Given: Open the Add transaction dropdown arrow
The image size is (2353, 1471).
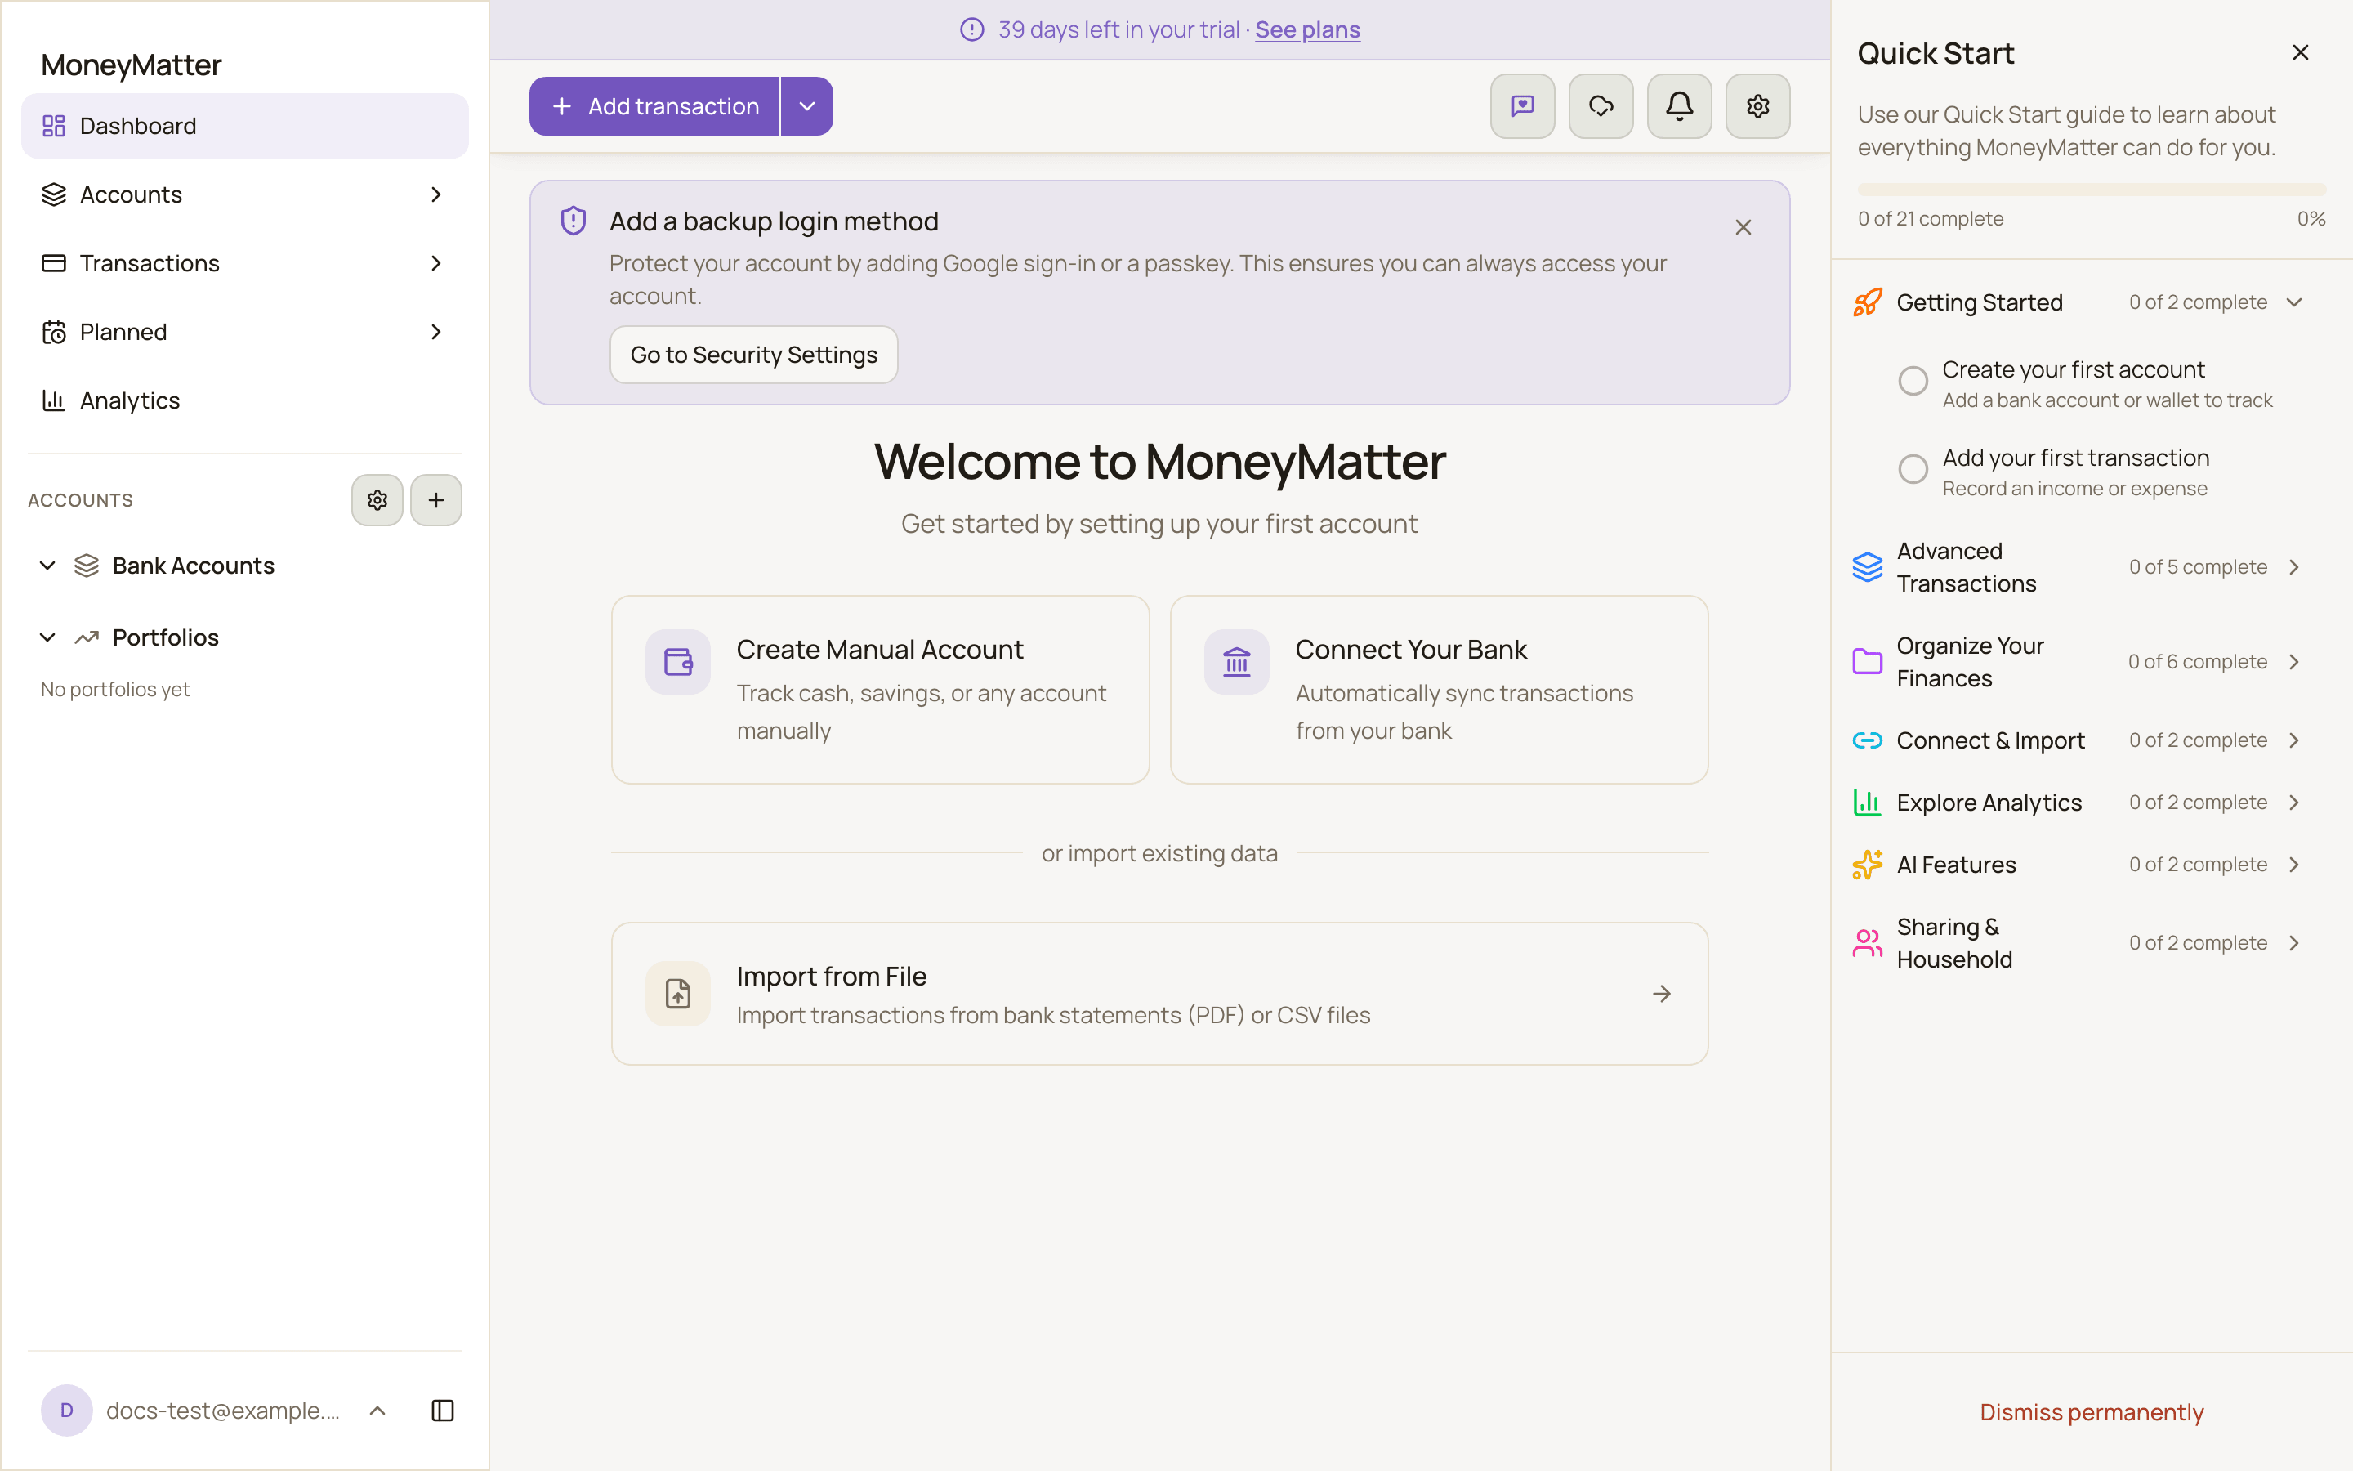Looking at the screenshot, I should pos(807,106).
